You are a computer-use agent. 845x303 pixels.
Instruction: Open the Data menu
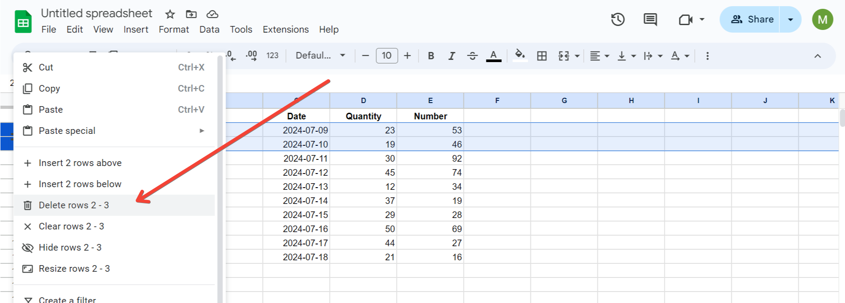coord(209,30)
